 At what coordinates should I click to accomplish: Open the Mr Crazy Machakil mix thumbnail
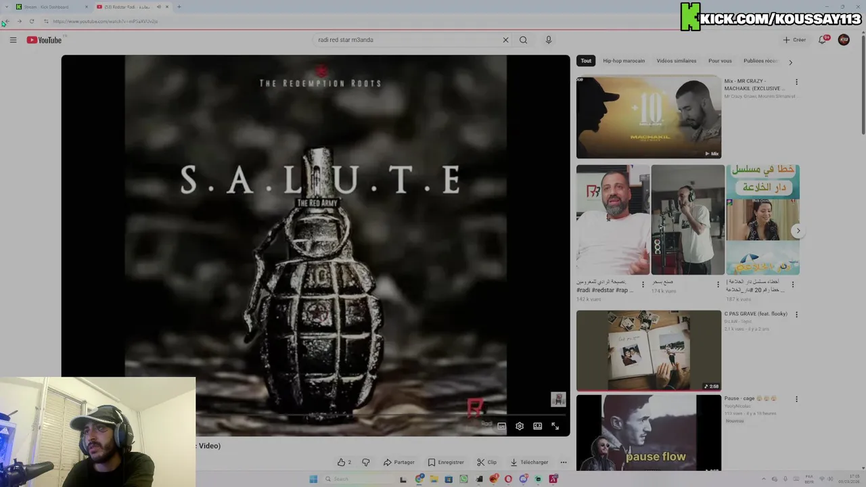[649, 118]
